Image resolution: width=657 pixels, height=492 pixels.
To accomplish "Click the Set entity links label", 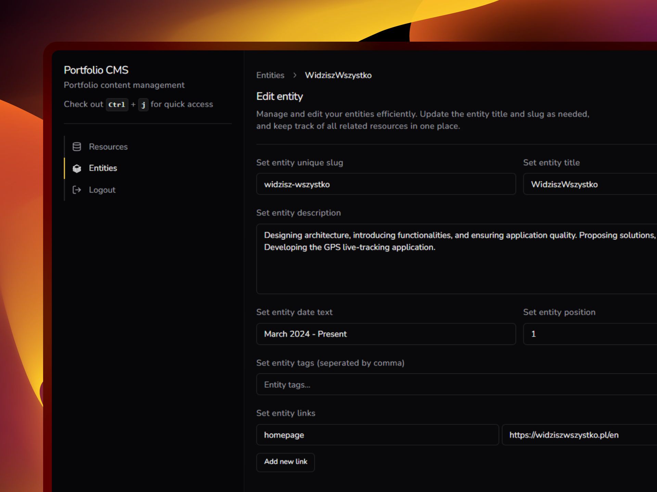I will click(286, 413).
